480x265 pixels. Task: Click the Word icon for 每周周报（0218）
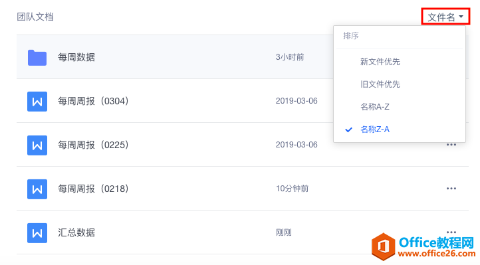(37, 189)
